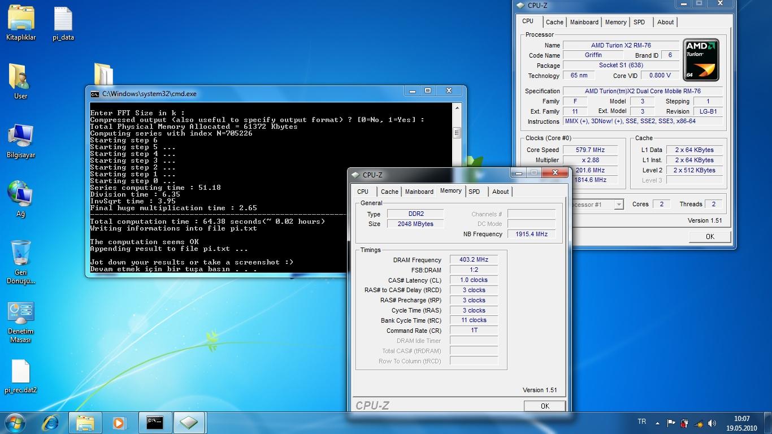Image resolution: width=772 pixels, height=434 pixels.
Task: Click the 2048 MBytes size field
Action: point(415,224)
